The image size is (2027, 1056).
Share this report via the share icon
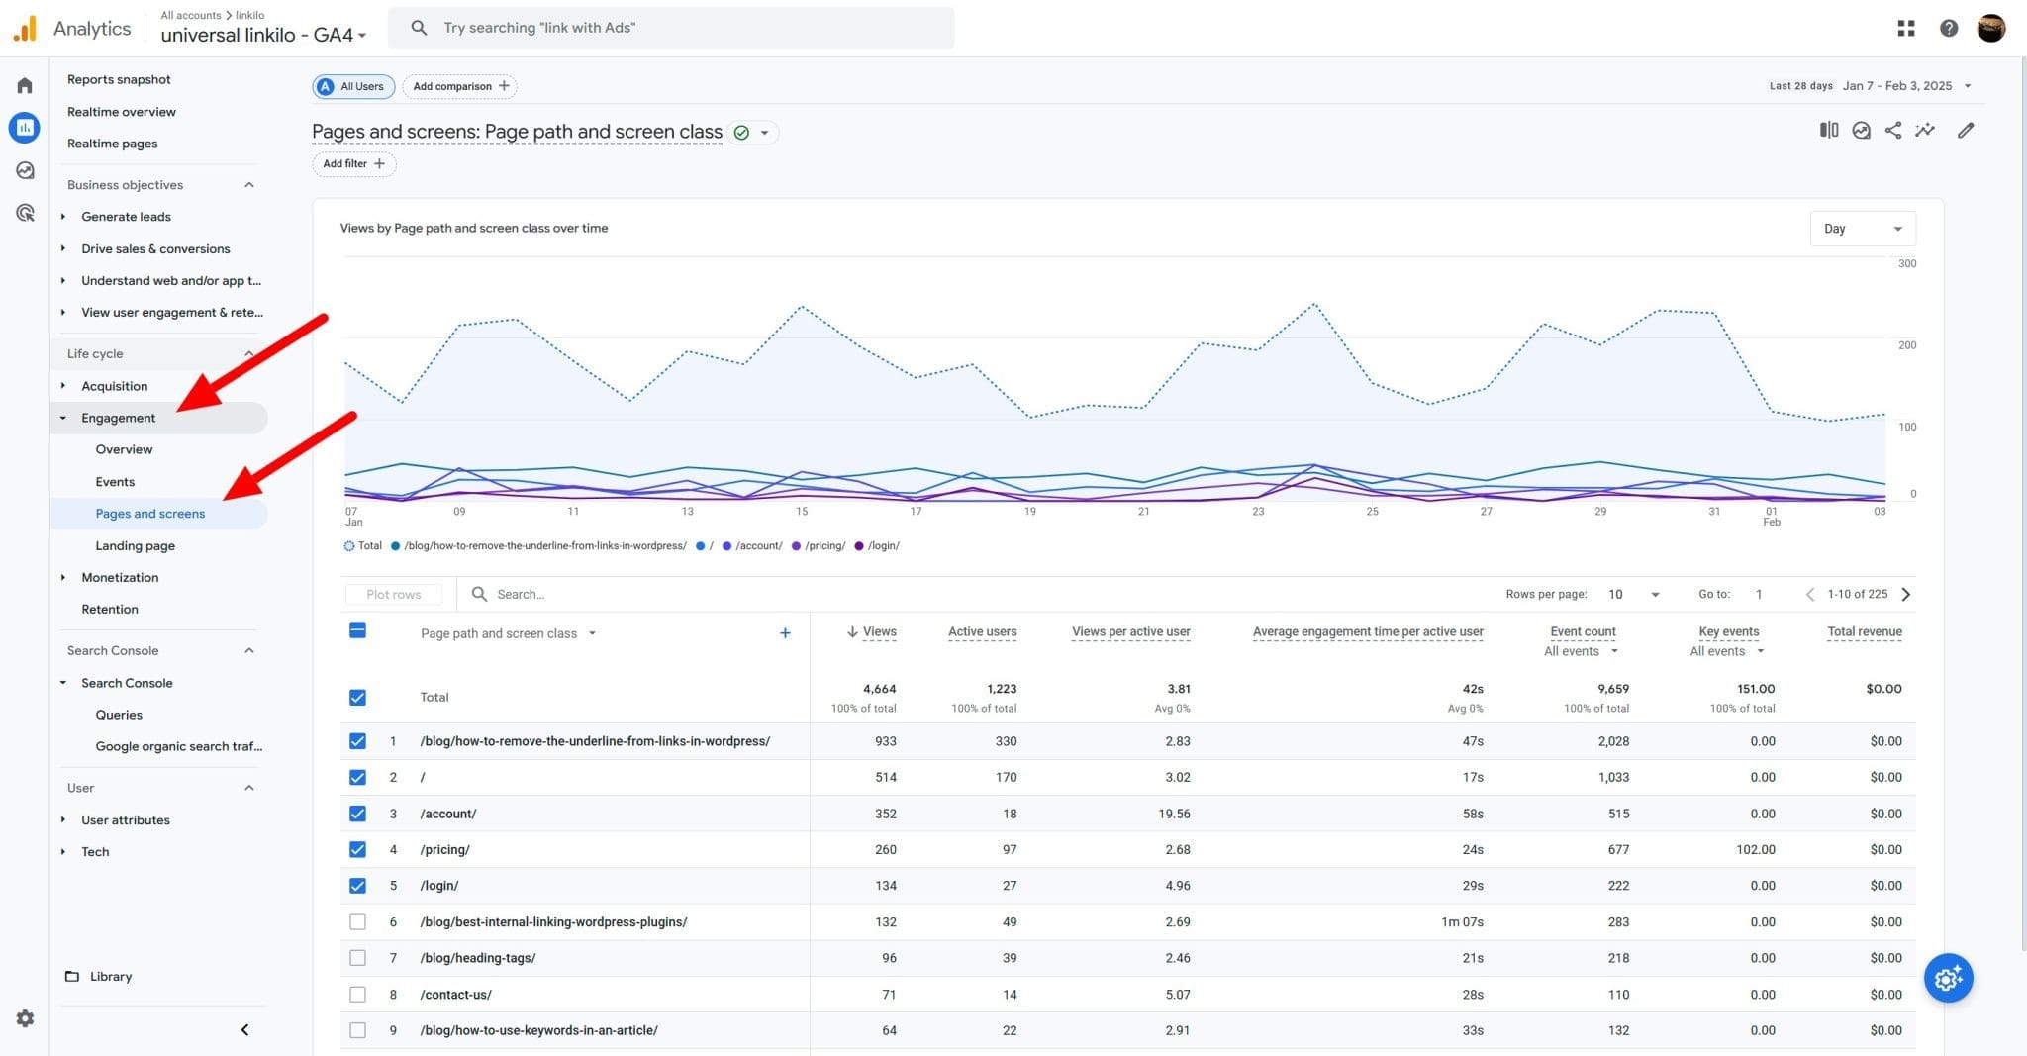click(x=1892, y=130)
